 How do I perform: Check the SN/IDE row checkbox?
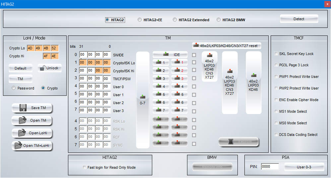click(x=194, y=55)
